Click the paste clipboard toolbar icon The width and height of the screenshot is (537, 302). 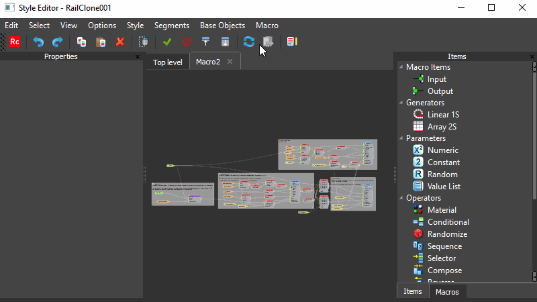pos(101,42)
